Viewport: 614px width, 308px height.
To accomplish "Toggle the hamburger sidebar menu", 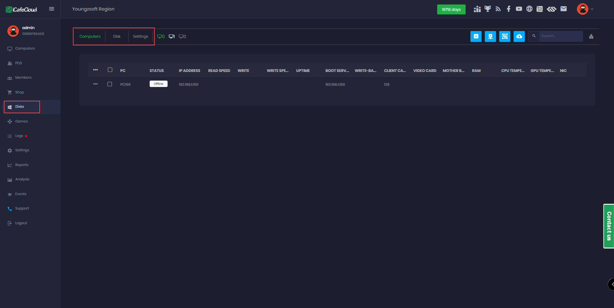I will 51,9.
